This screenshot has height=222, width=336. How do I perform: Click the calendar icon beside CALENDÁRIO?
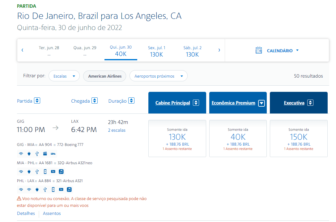tap(259, 50)
